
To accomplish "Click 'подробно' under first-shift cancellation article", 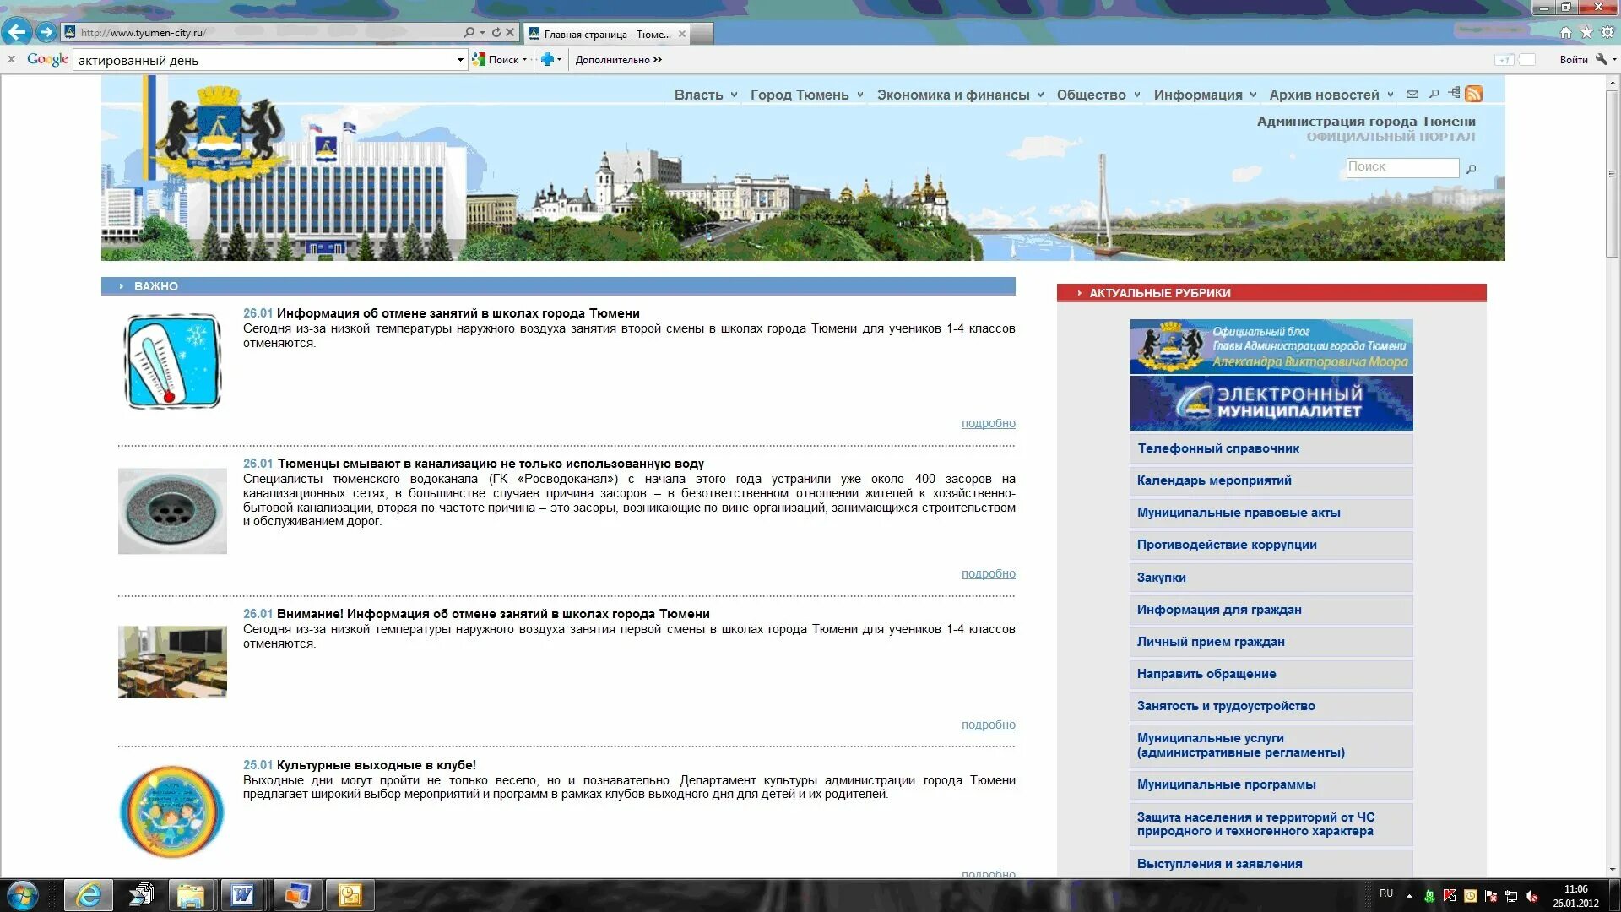I will pos(988,725).
